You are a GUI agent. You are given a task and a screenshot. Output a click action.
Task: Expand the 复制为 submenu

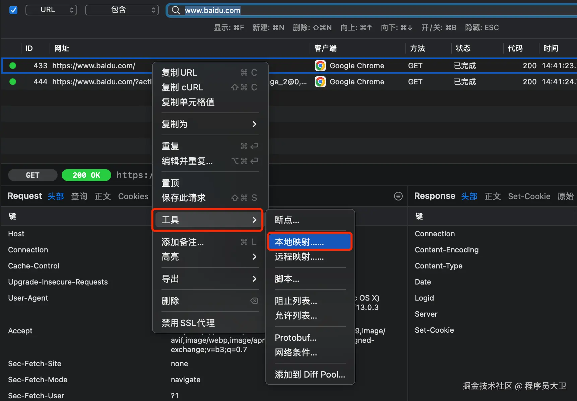coord(209,124)
